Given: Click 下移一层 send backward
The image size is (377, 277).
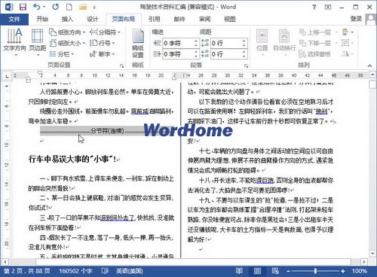Looking at the screenshot, I should coord(318,43).
